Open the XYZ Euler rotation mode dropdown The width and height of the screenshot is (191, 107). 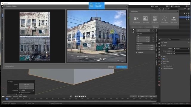146,33
